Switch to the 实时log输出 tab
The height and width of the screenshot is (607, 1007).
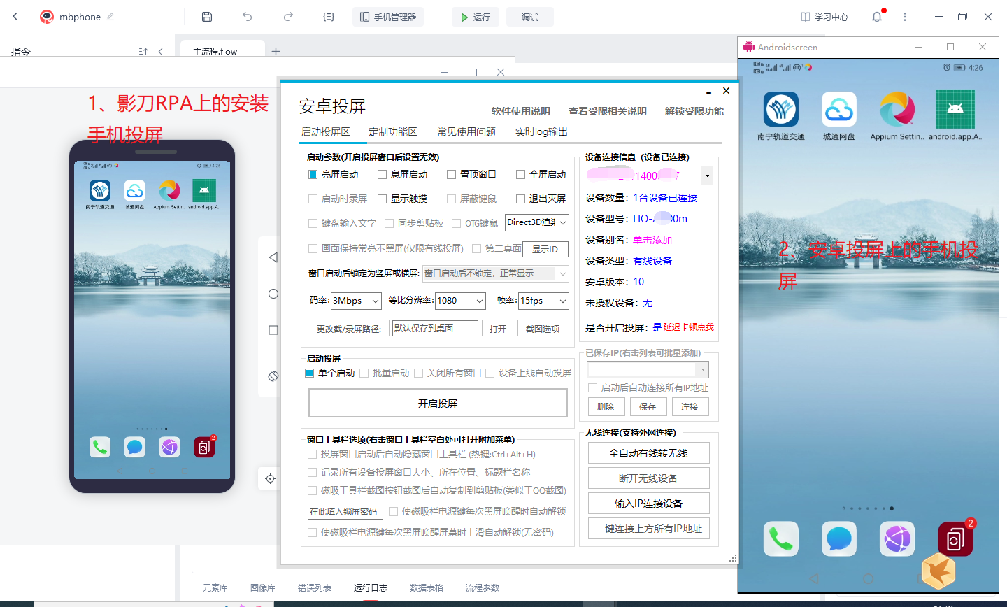[x=541, y=131]
